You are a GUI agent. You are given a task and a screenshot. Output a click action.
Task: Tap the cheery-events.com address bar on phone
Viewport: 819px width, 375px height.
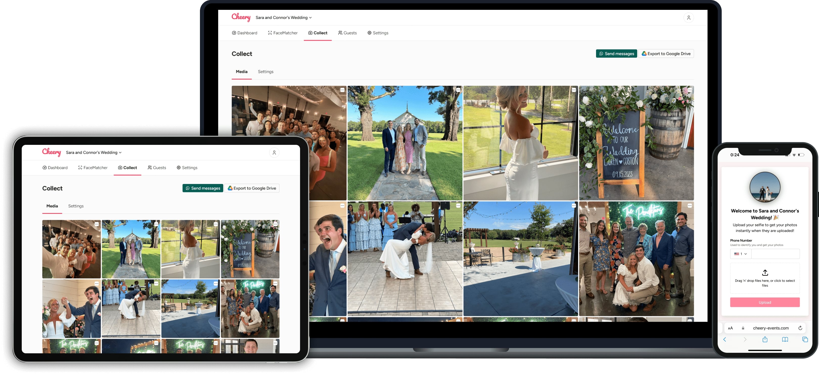[x=765, y=328]
